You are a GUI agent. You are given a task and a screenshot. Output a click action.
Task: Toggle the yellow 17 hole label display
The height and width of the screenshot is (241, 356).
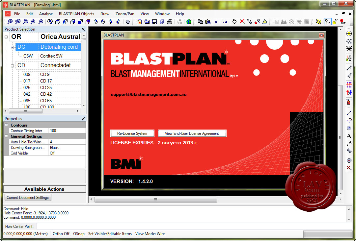coord(335,22)
